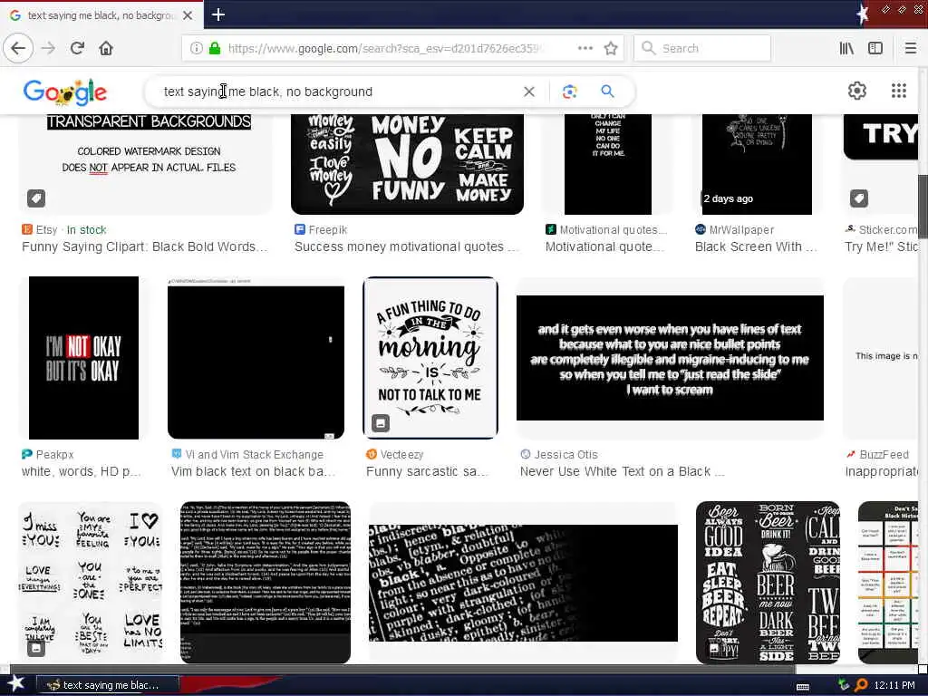Click the URL in the address bar
The width and height of the screenshot is (928, 696).
(x=384, y=48)
